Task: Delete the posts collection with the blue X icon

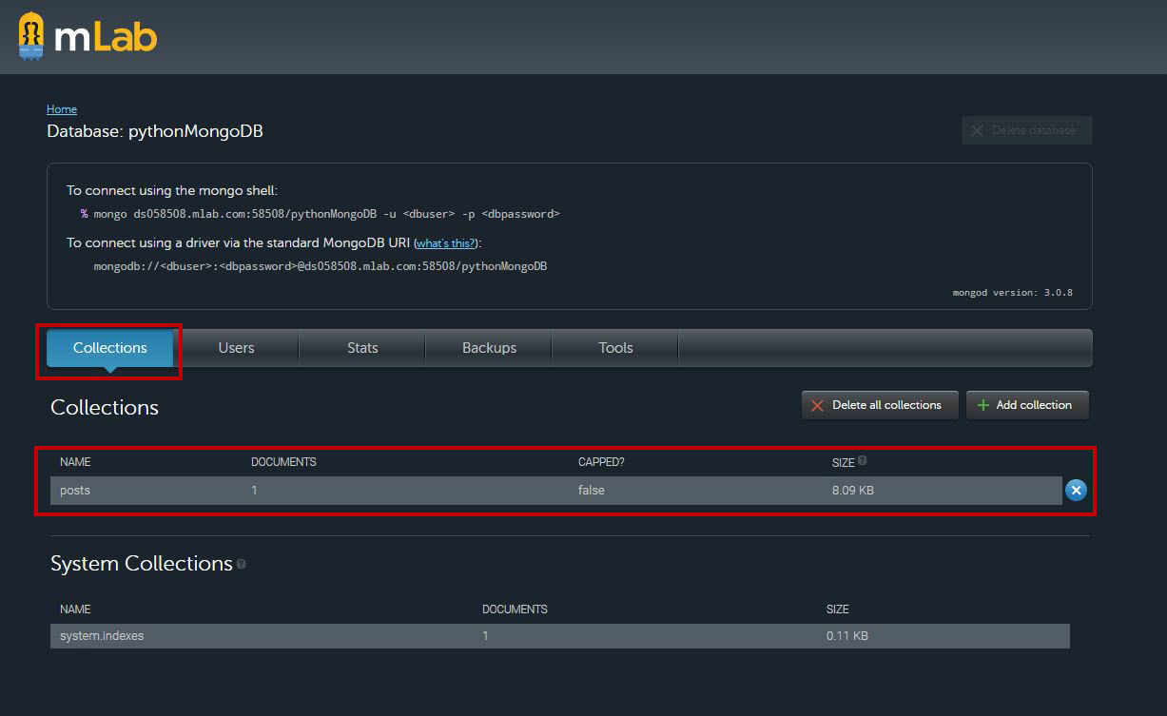Action: (x=1076, y=490)
